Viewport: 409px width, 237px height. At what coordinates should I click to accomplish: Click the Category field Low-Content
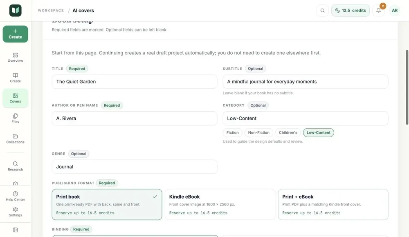pyautogui.click(x=306, y=118)
